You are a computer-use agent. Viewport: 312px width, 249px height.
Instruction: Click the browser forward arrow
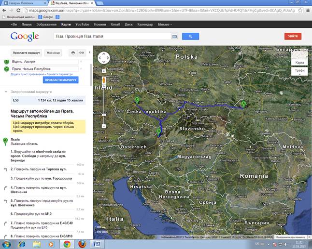(11, 10)
